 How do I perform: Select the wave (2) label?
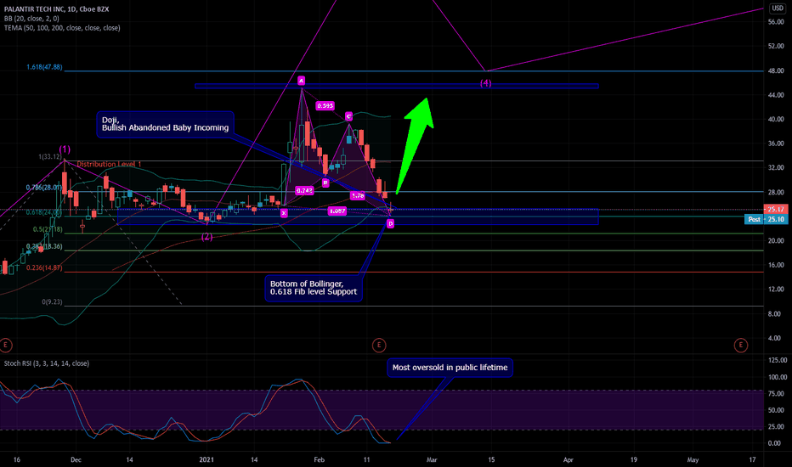pyautogui.click(x=207, y=237)
